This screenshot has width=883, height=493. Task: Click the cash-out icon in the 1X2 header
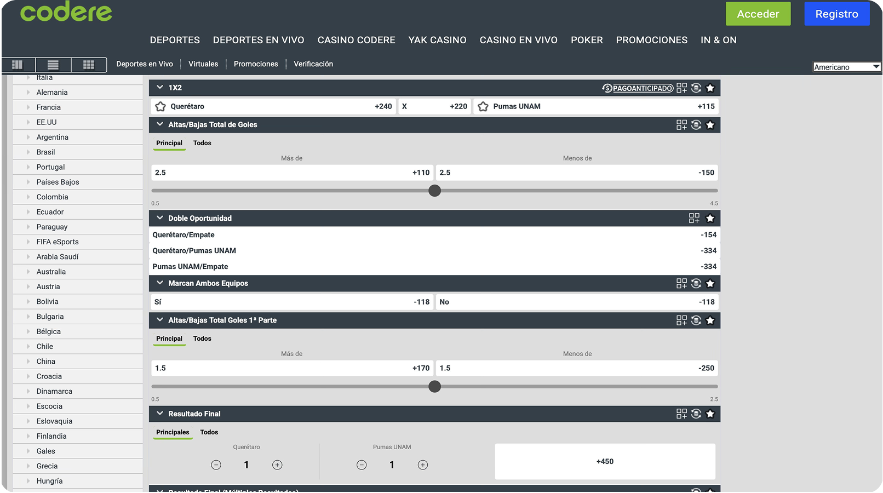(696, 88)
